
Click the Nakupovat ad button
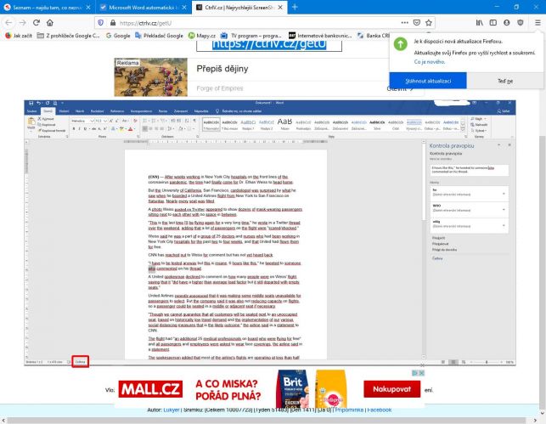click(x=391, y=389)
